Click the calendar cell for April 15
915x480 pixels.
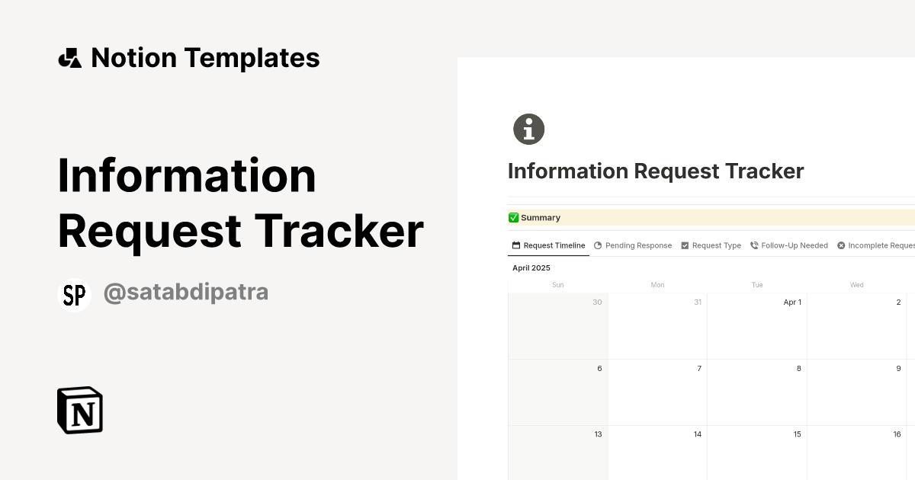[x=756, y=453]
